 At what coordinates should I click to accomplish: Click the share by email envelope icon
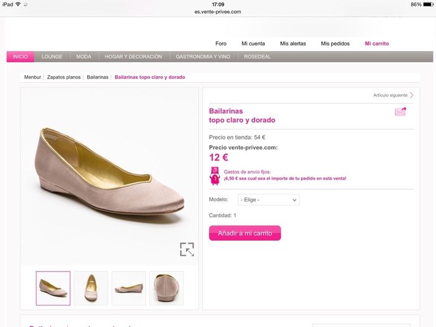click(x=400, y=111)
